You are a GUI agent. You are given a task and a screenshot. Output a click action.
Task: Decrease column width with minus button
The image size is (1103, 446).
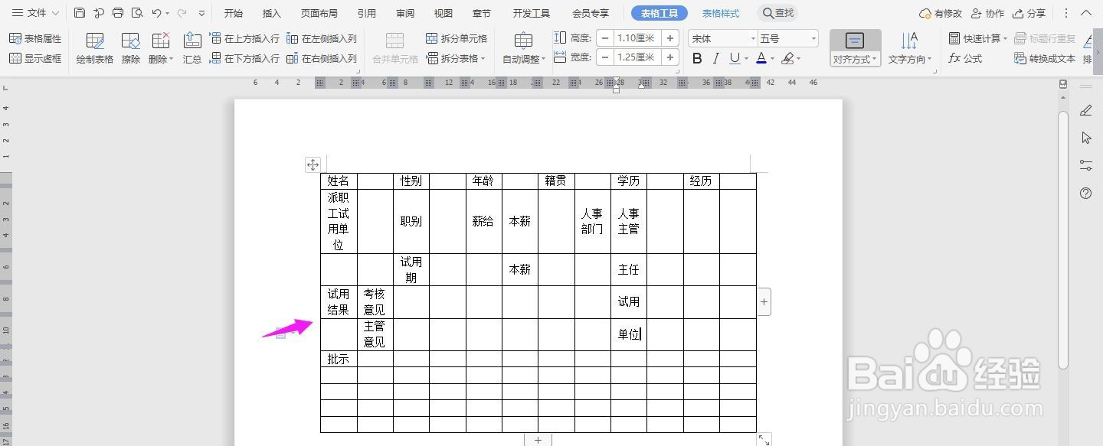tap(605, 57)
